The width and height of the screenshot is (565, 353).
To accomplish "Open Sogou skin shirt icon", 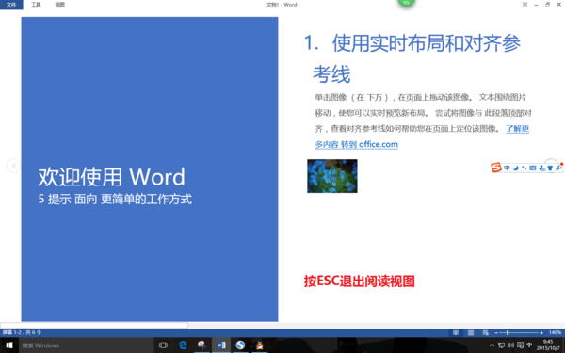I will click(x=550, y=168).
